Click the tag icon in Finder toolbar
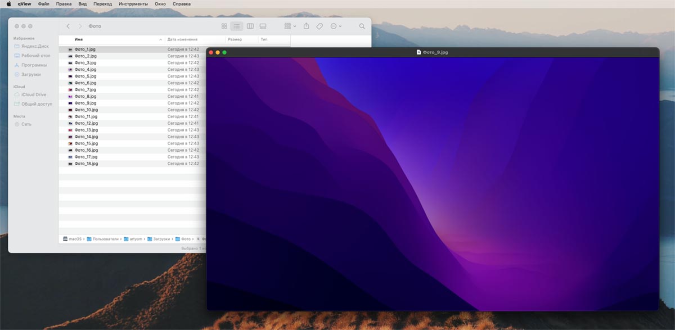This screenshot has height=330, width=675. (x=319, y=26)
